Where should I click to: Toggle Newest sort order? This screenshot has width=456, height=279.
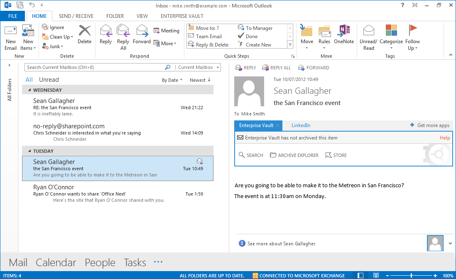pos(200,80)
